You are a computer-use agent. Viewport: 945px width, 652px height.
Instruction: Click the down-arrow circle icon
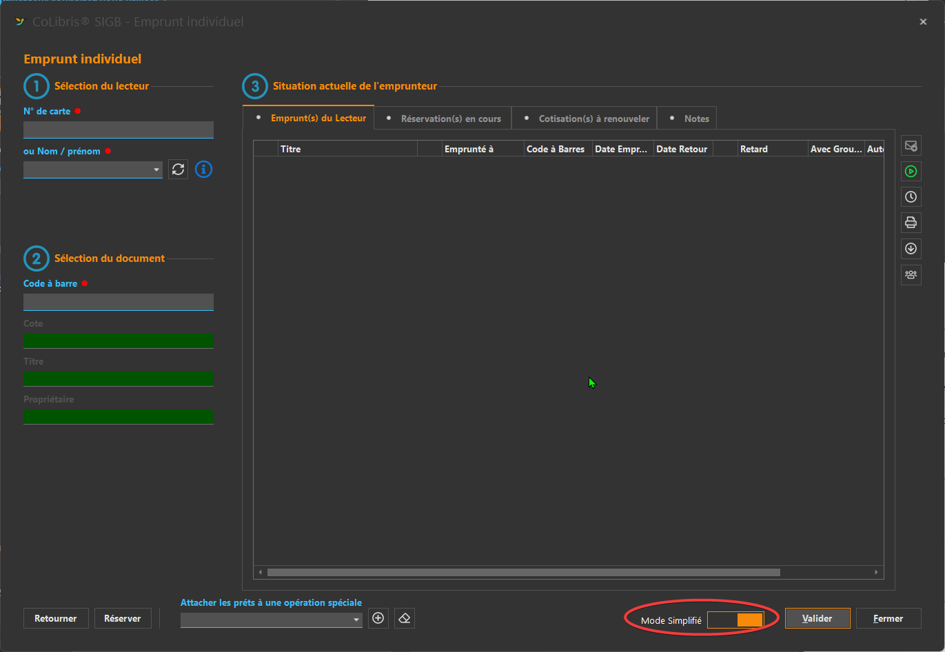(x=911, y=249)
